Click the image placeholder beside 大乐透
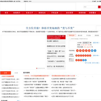This screenshot has width=101, height=101. 73,45
